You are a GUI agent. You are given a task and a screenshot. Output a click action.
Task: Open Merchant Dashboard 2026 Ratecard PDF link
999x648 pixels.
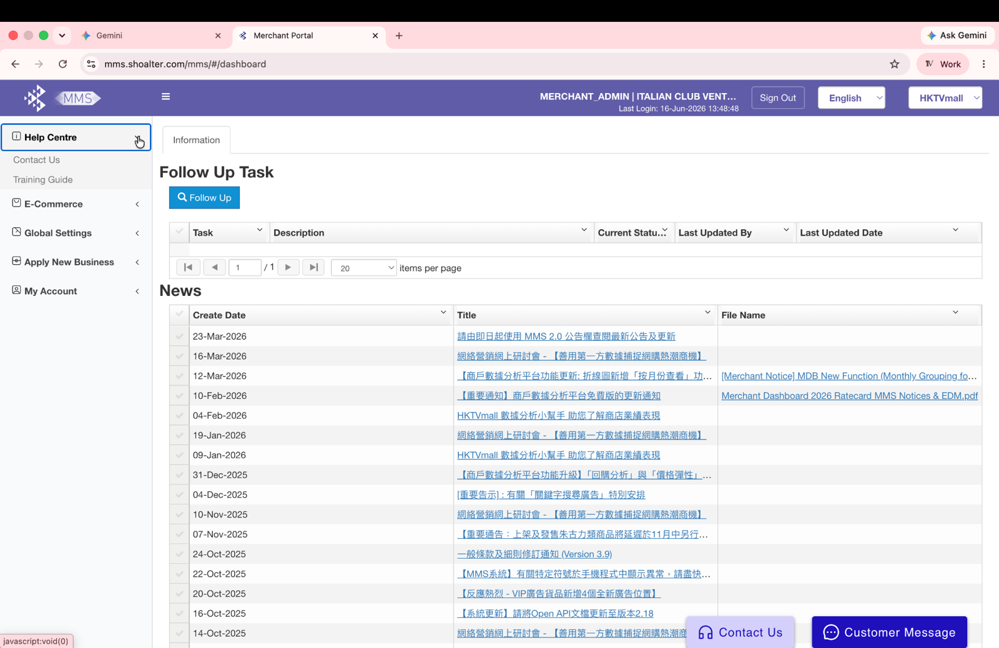click(849, 396)
